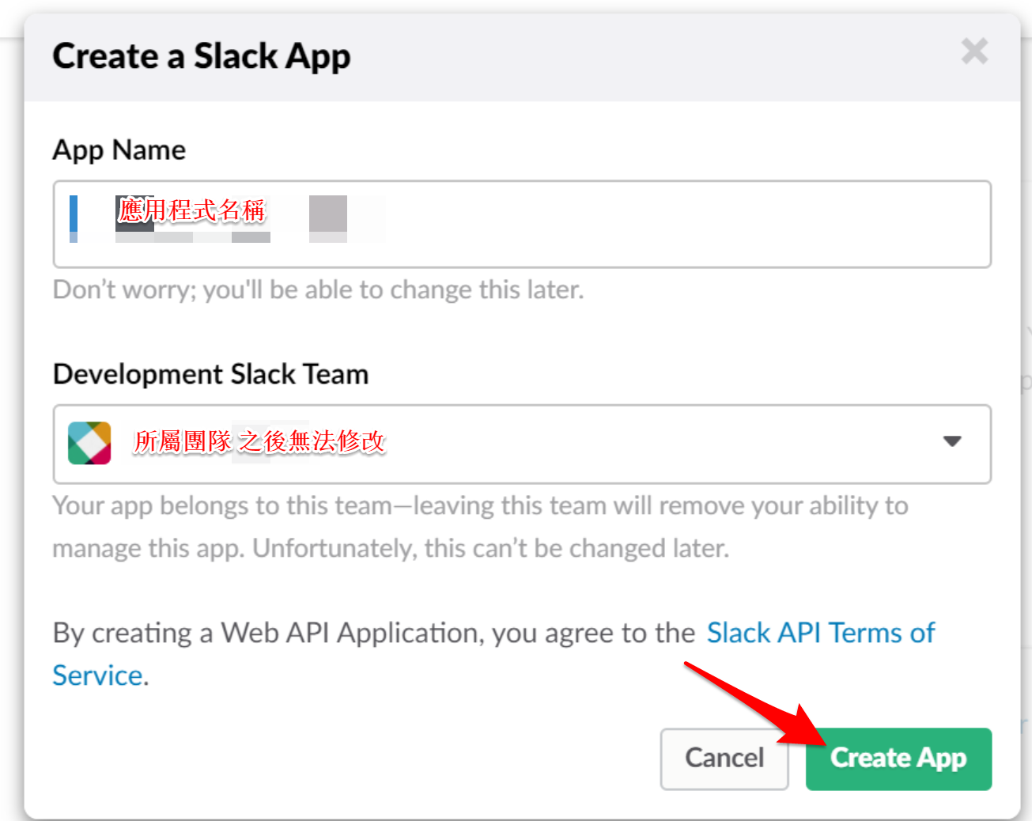Click inside the App Name input field

tap(522, 225)
